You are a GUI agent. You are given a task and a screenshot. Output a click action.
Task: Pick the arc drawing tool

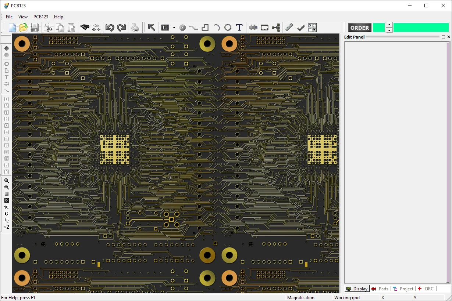pyautogui.click(x=217, y=27)
